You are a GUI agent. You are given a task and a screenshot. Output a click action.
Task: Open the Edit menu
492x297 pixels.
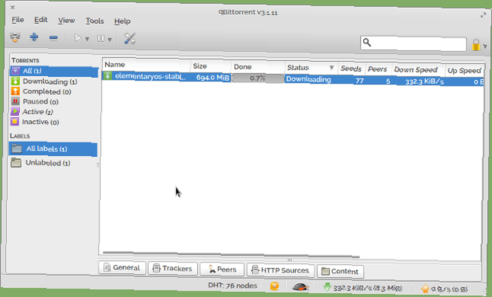point(41,20)
